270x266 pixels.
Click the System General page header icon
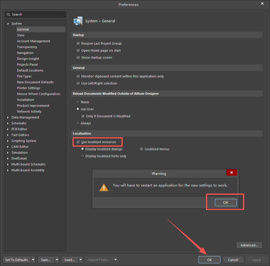tap(78, 21)
